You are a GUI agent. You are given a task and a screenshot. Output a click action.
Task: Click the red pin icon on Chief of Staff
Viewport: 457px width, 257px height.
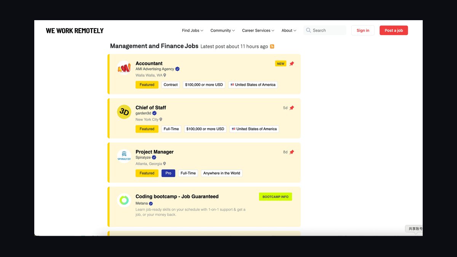(292, 108)
